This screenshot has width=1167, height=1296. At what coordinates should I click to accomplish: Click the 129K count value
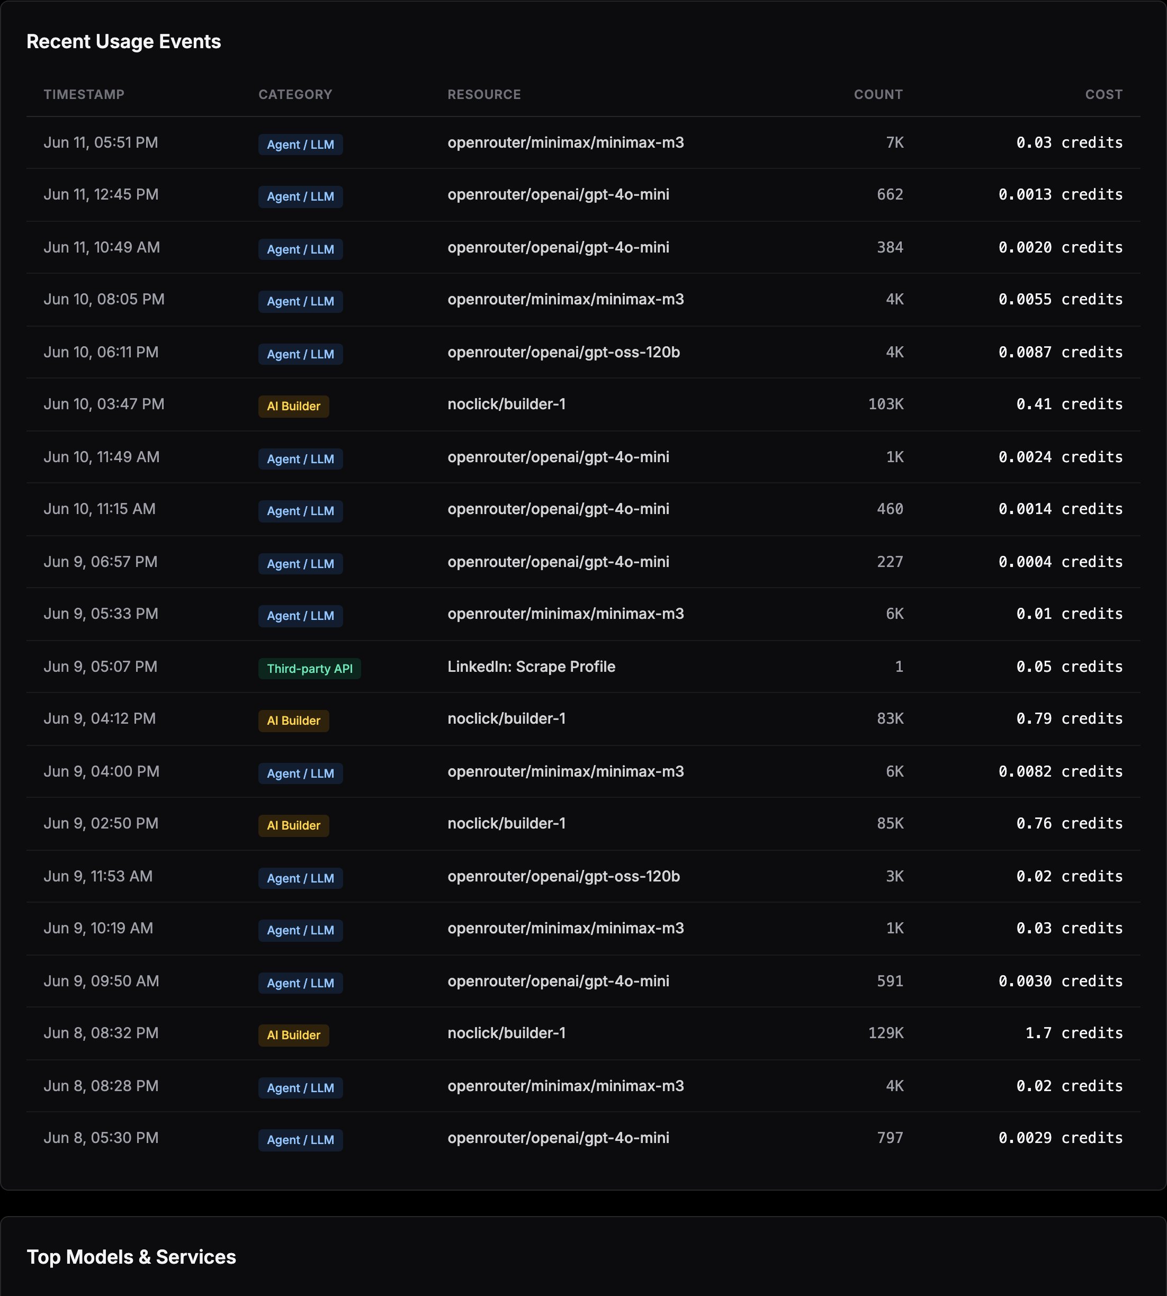click(x=885, y=1033)
